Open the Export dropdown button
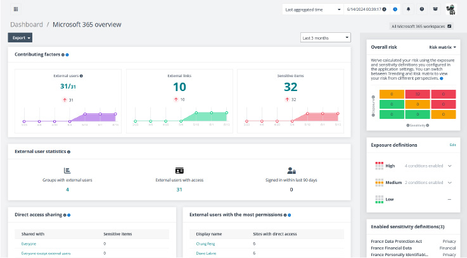The height and width of the screenshot is (258, 467). (x=20, y=38)
